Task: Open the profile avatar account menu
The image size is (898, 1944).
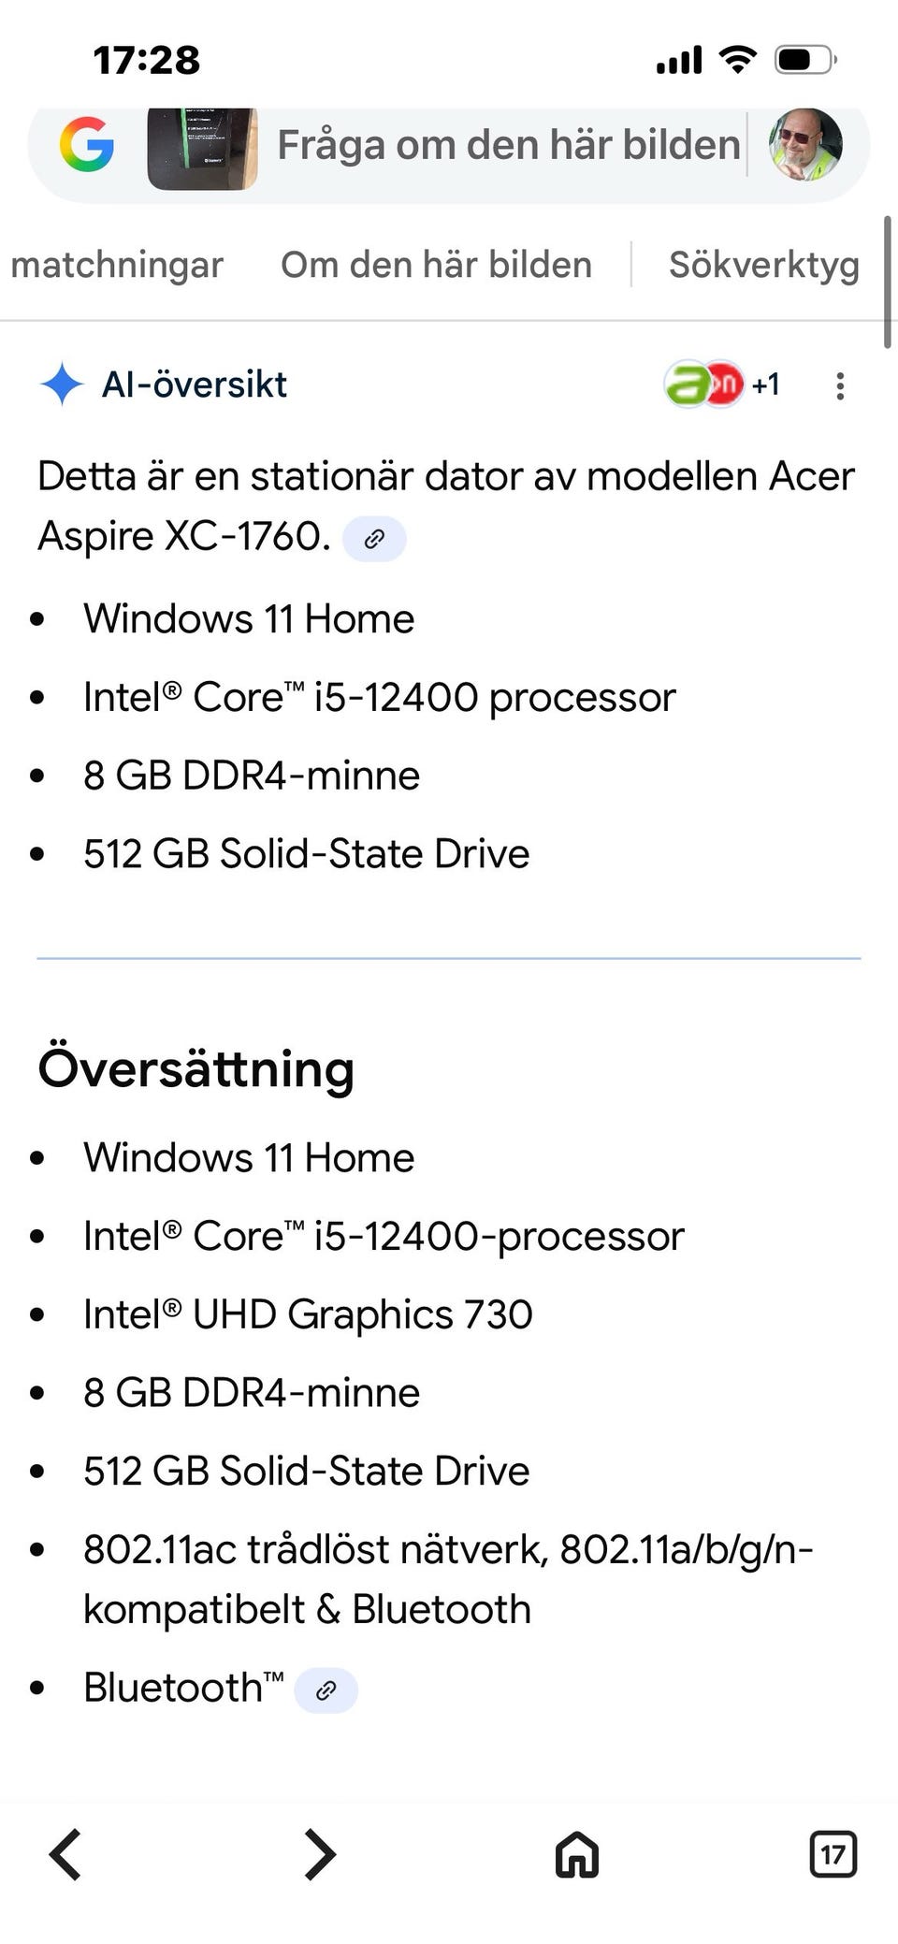Action: 804,145
